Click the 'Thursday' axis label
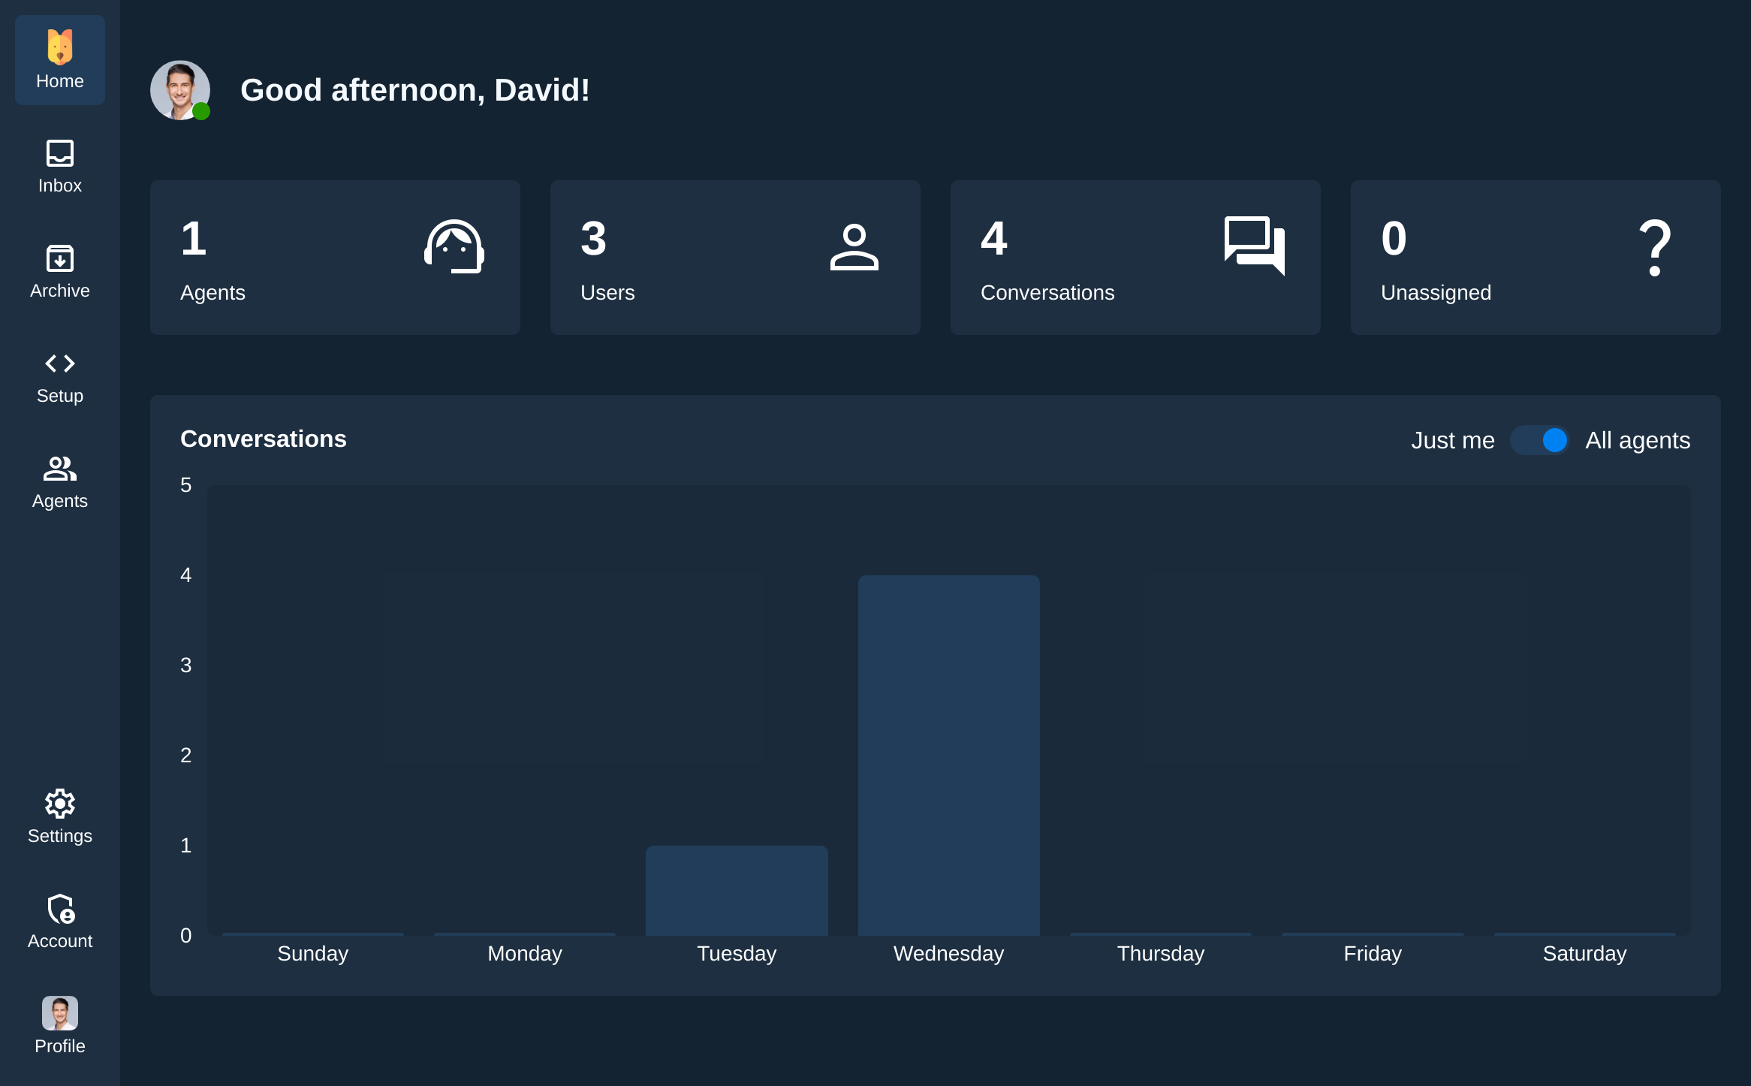The width and height of the screenshot is (1751, 1086). (x=1161, y=954)
